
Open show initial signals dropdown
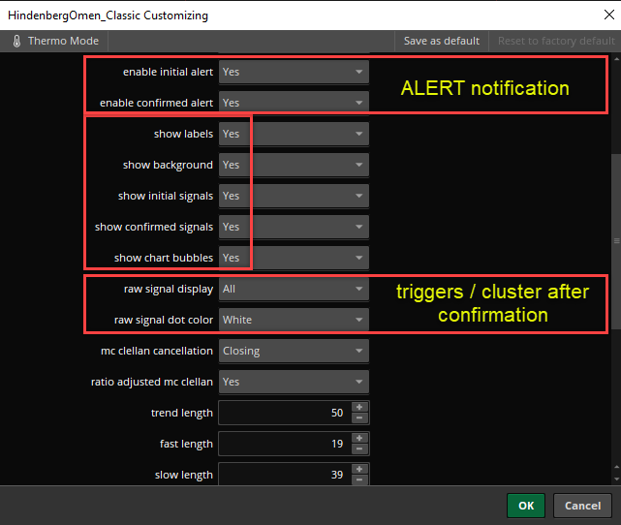click(x=294, y=196)
